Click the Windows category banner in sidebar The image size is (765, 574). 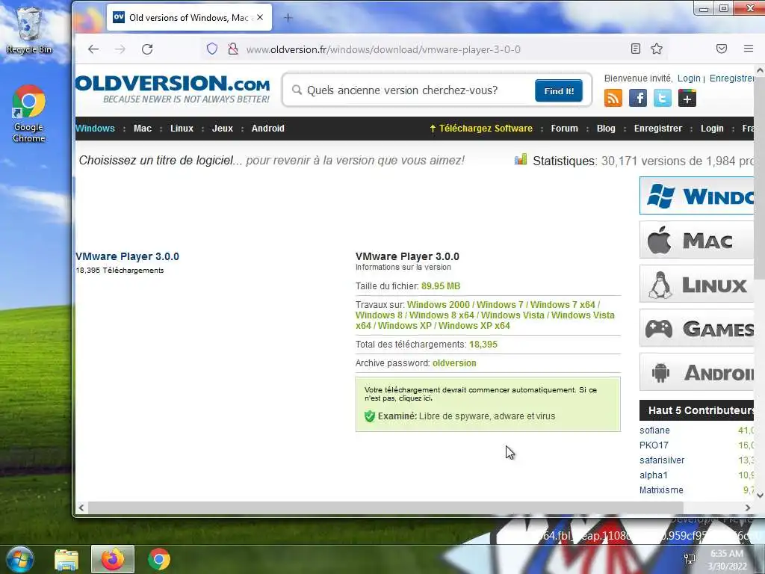(697, 196)
